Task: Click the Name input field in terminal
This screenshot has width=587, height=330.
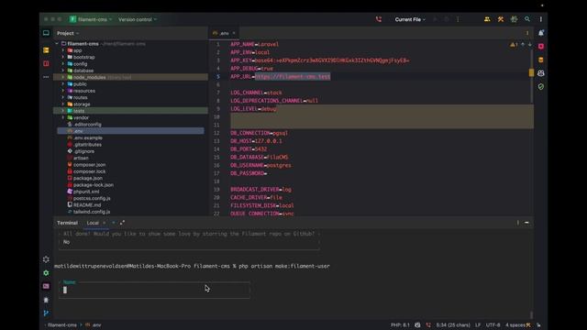Action: click(154, 290)
